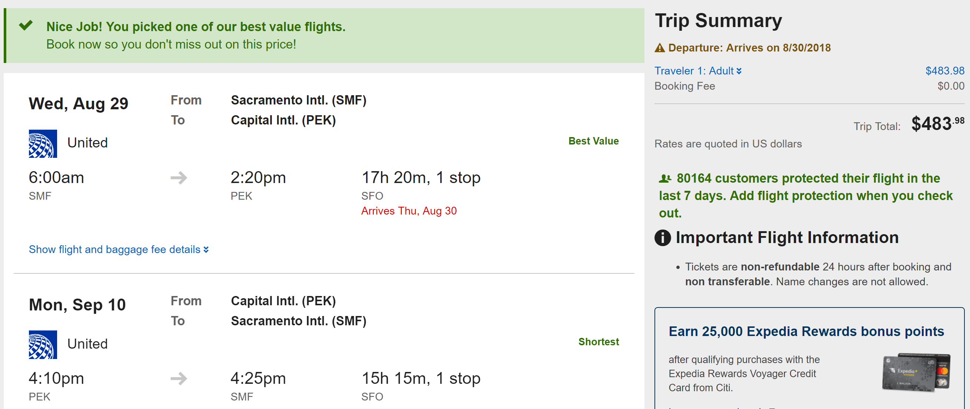Click the Best Value label
This screenshot has width=970, height=409.
(x=593, y=141)
